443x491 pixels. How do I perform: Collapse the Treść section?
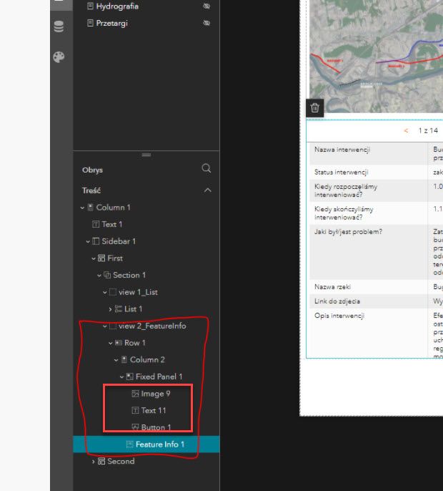[208, 190]
